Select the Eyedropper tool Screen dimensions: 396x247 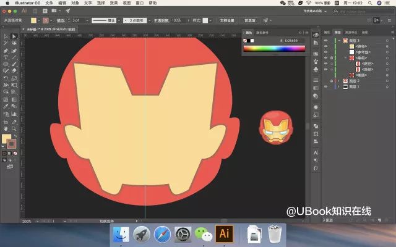click(6, 106)
